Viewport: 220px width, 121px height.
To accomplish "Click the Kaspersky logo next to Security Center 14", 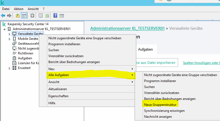I will (4, 24).
